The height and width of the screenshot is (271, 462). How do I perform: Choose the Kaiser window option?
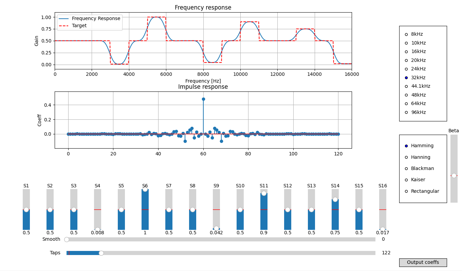(x=406, y=180)
